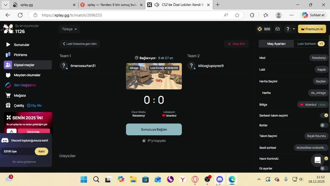Click Lobi Kimliği #2696233 badge

click(x=164, y=68)
